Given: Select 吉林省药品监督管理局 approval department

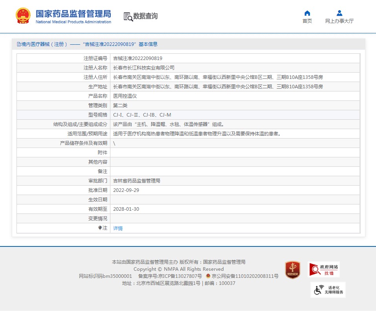Looking at the screenshot, I should [136, 181].
